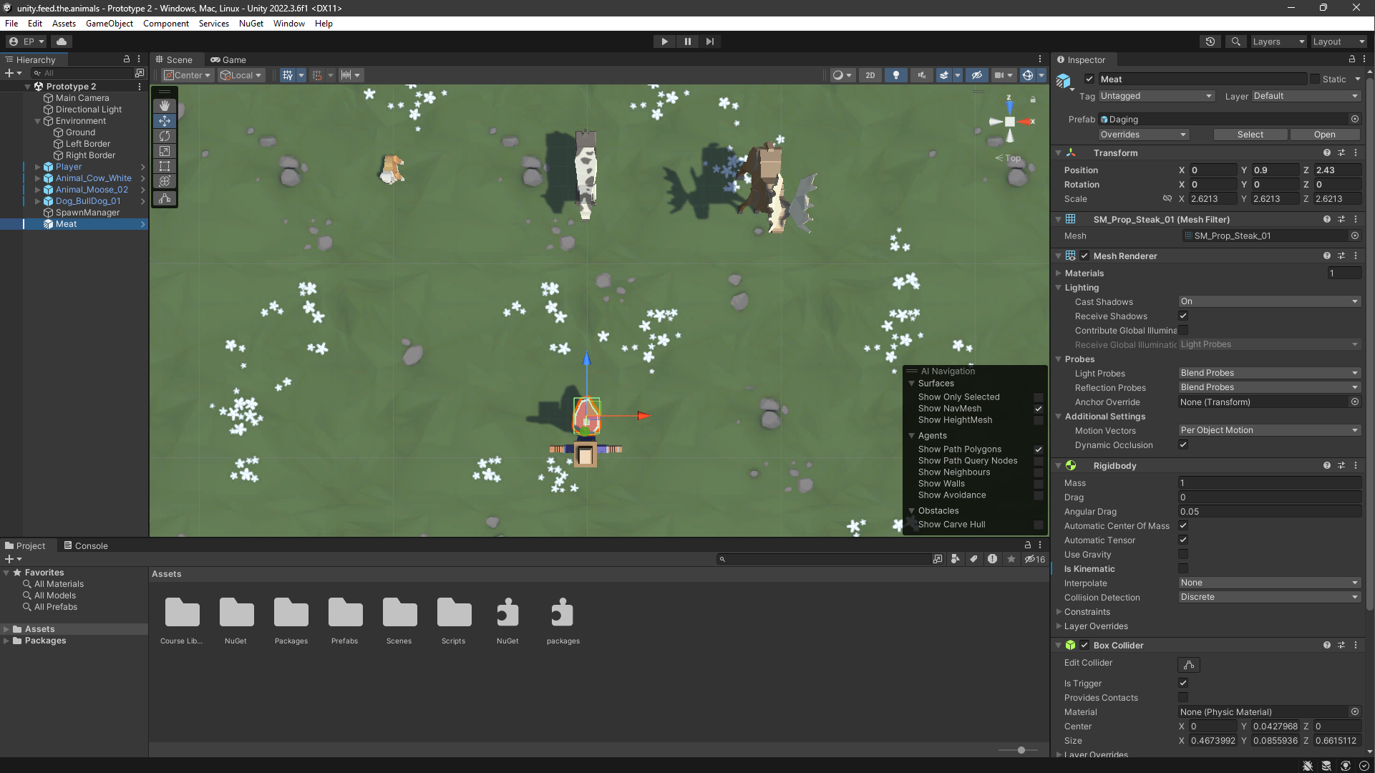
Task: Expand the Player object in Hierarchy
Action: 37,167
